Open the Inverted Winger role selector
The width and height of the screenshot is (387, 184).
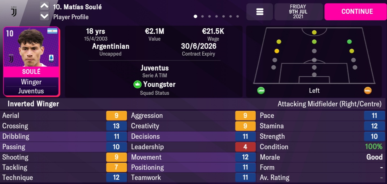tap(33, 104)
